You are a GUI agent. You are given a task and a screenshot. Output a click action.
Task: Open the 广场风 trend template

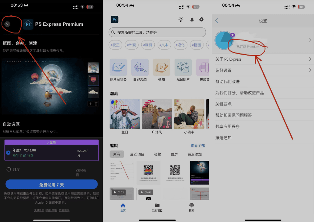coord(157,114)
